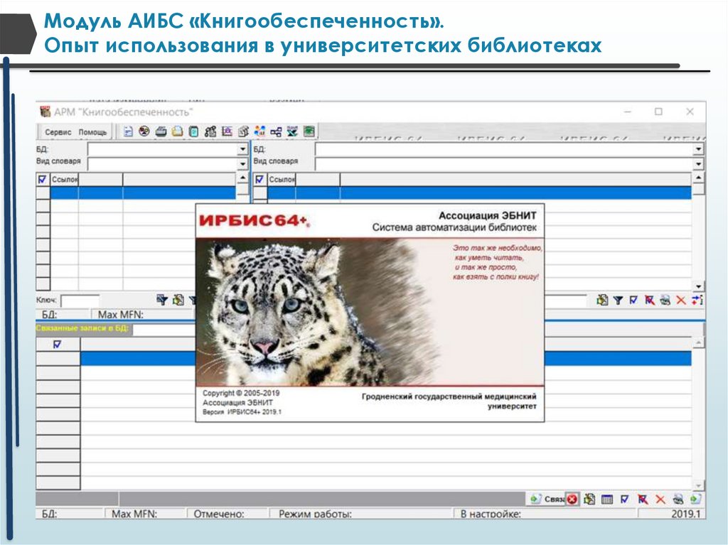728x545 pixels.
Task: Click the Режим работы status bar entry
Action: [315, 514]
